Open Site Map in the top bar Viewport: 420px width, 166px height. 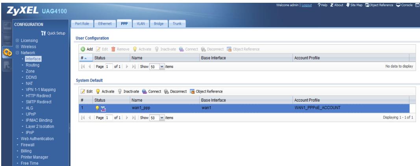coord(354,5)
